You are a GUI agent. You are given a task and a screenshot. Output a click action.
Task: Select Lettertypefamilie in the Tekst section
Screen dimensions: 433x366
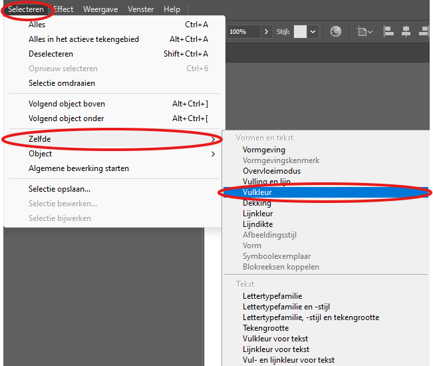click(272, 296)
